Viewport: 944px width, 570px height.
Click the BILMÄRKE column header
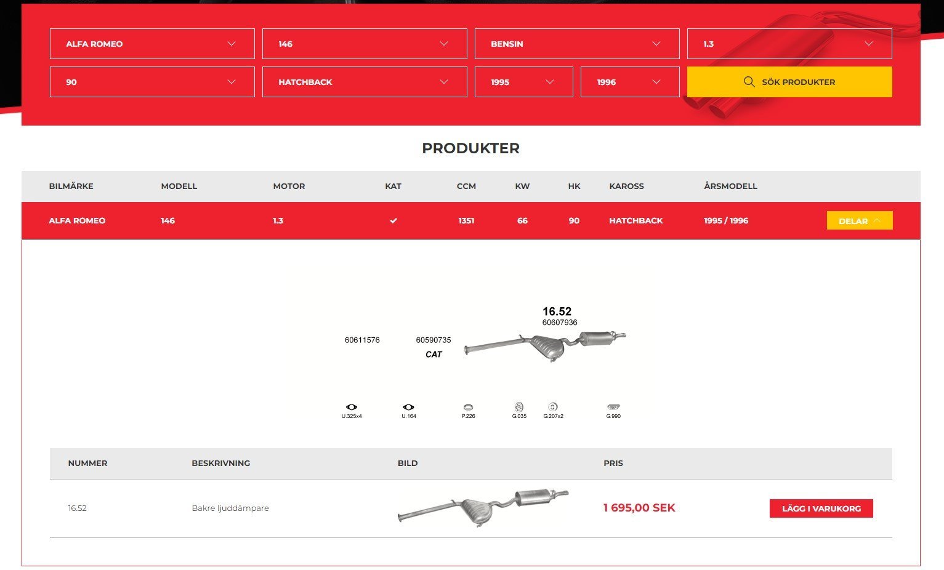pyautogui.click(x=71, y=186)
